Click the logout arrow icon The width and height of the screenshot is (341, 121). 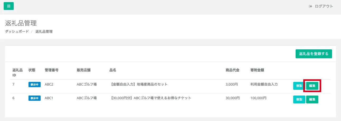pos(310,6)
